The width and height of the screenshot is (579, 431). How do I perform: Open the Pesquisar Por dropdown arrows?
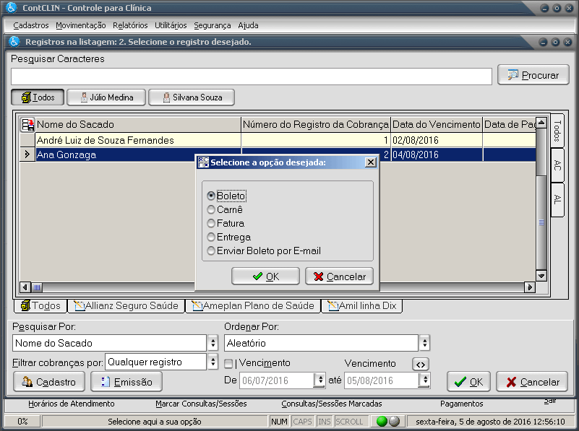(213, 343)
